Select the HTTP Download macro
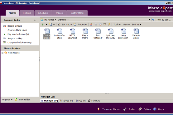Screen dimensions: 173x115 point(72,34)
